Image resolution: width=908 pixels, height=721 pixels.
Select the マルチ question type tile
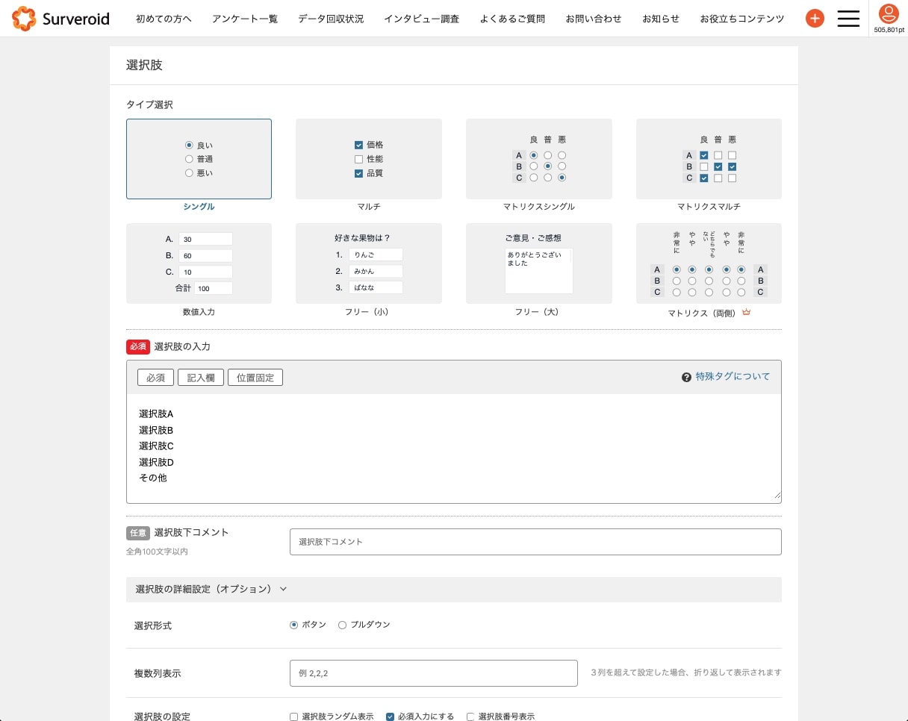point(368,159)
